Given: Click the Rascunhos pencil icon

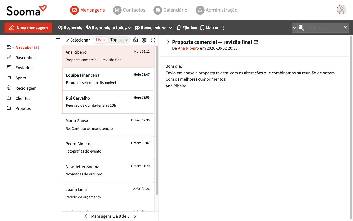Looking at the screenshot, I should pyautogui.click(x=9, y=57).
